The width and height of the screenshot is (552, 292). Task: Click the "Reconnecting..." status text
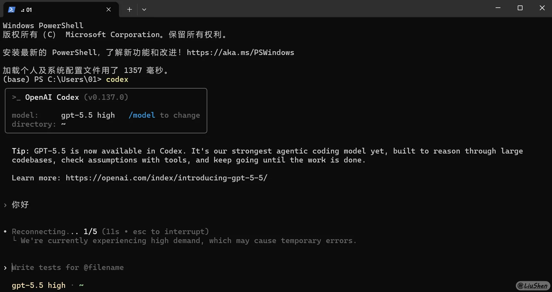point(45,232)
